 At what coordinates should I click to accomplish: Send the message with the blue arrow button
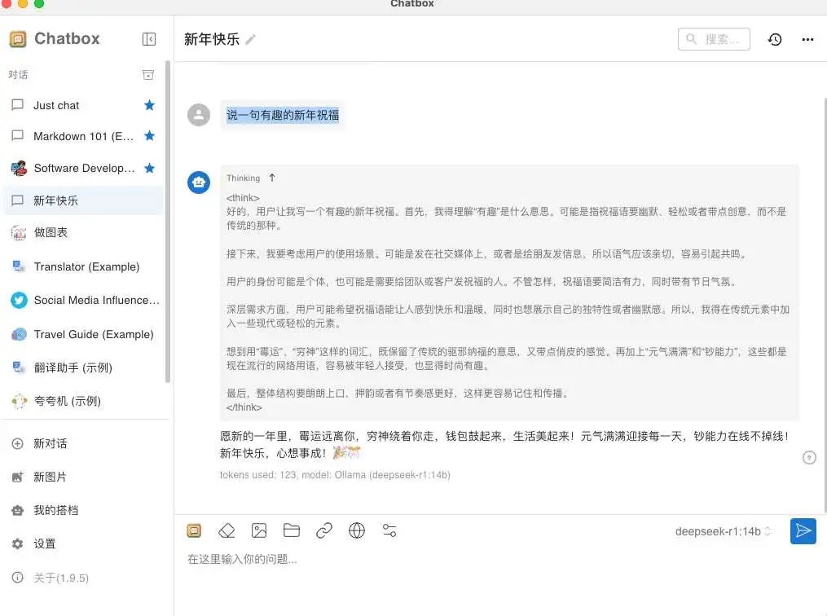[803, 530]
